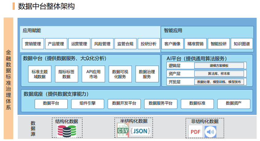The width and height of the screenshot is (260, 141).
Task: Click the 建模方案模板 bar
Action: pos(219,65)
